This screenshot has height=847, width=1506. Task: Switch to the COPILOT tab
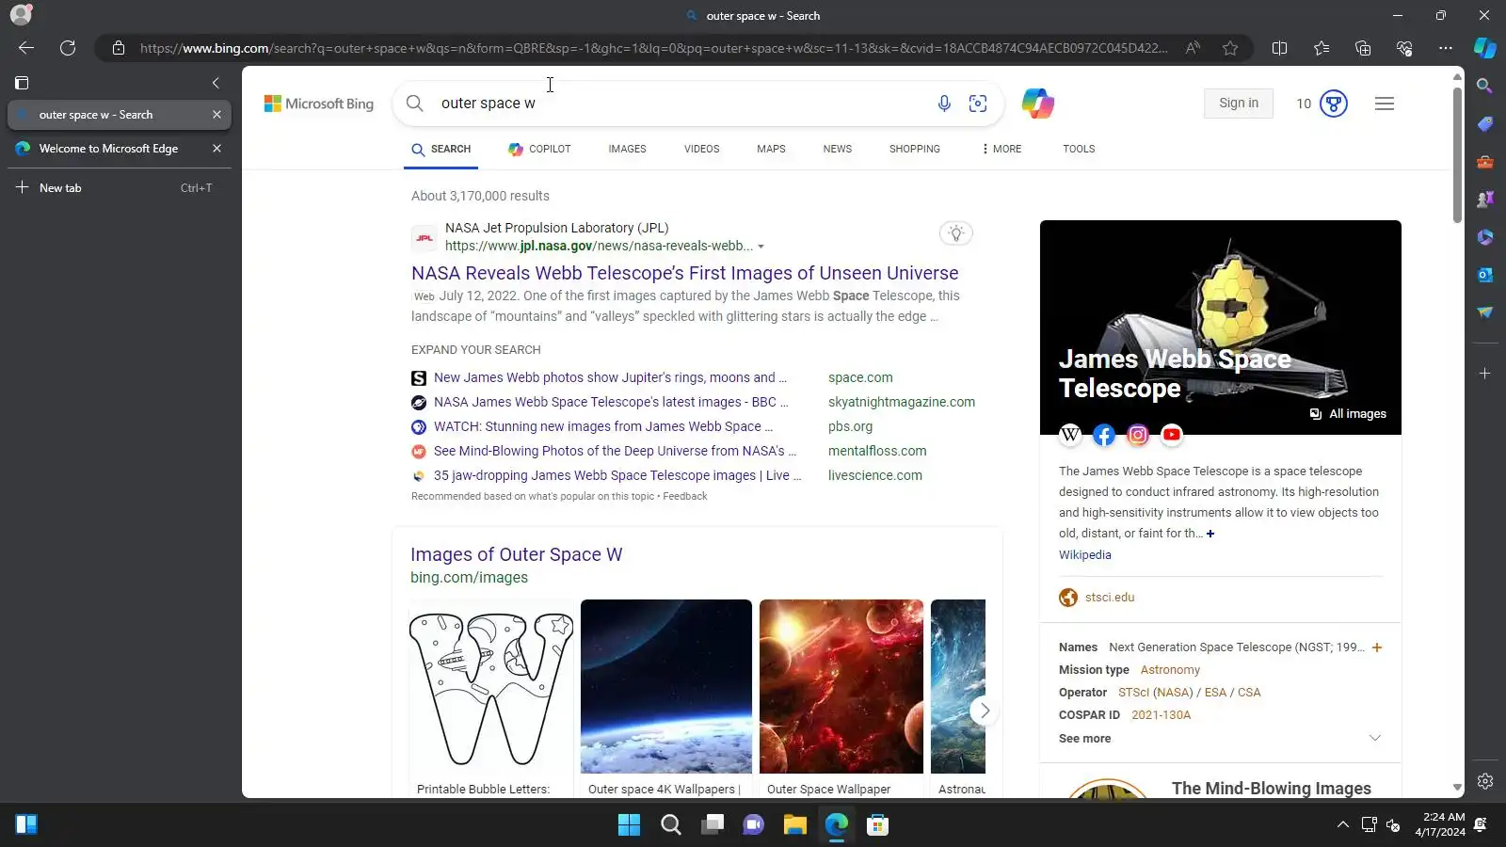(x=539, y=149)
